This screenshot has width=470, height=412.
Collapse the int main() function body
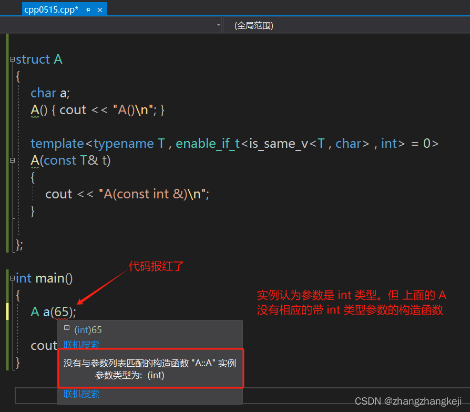coord(12,278)
